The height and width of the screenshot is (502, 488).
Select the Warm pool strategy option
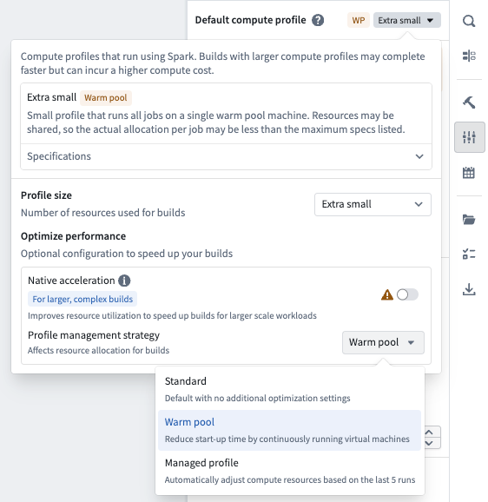290,430
